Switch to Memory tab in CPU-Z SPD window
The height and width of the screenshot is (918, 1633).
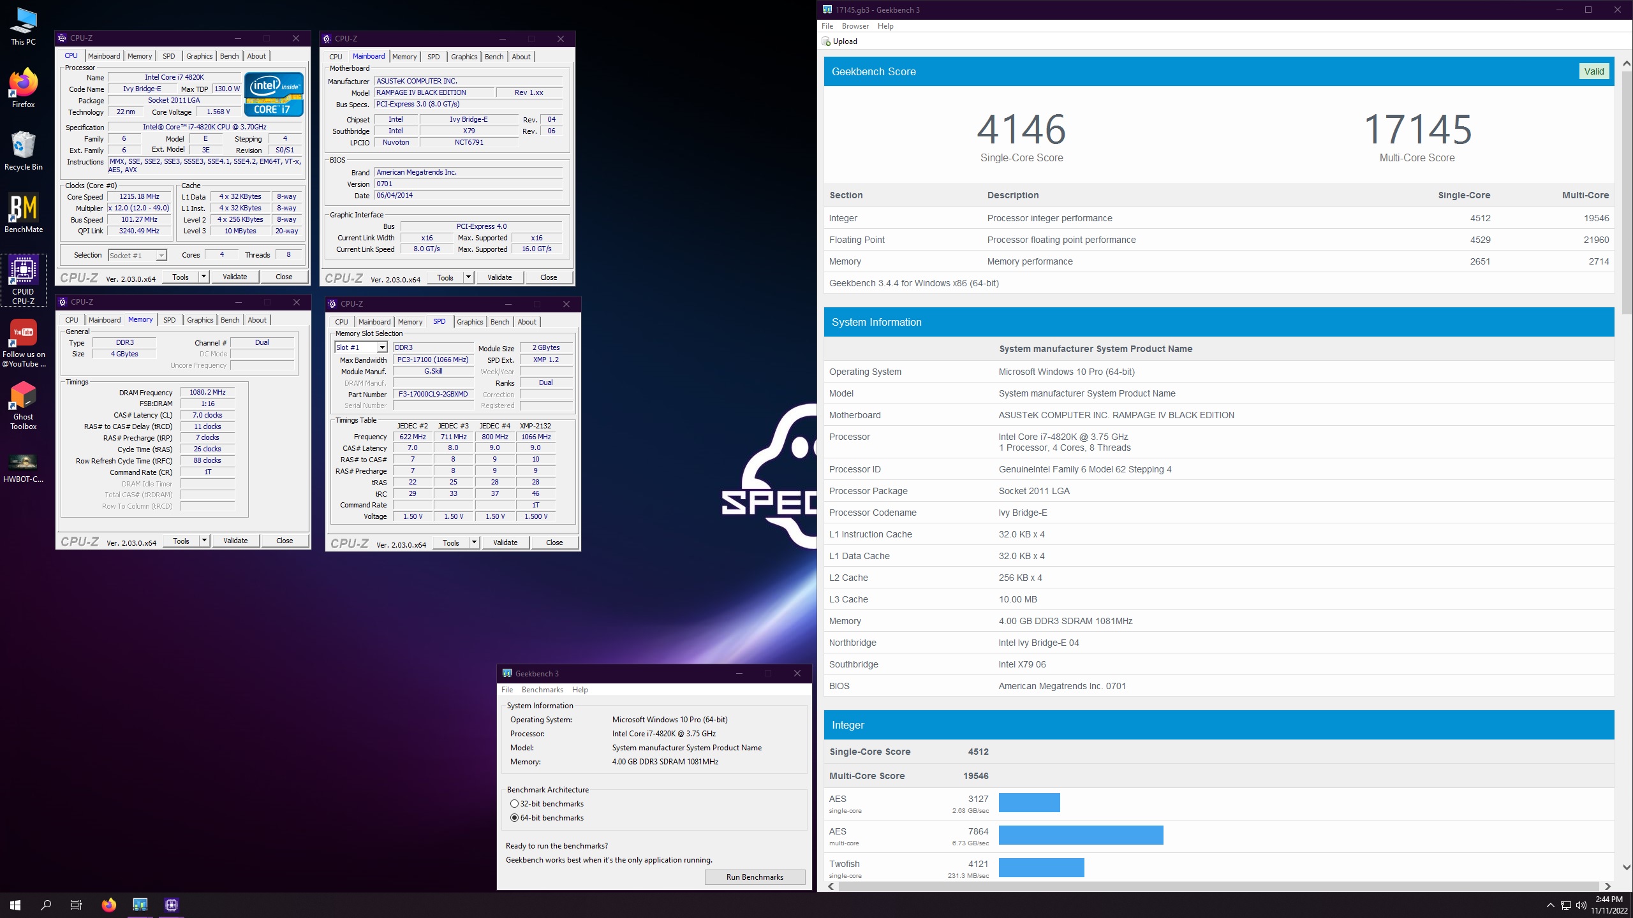[410, 322]
